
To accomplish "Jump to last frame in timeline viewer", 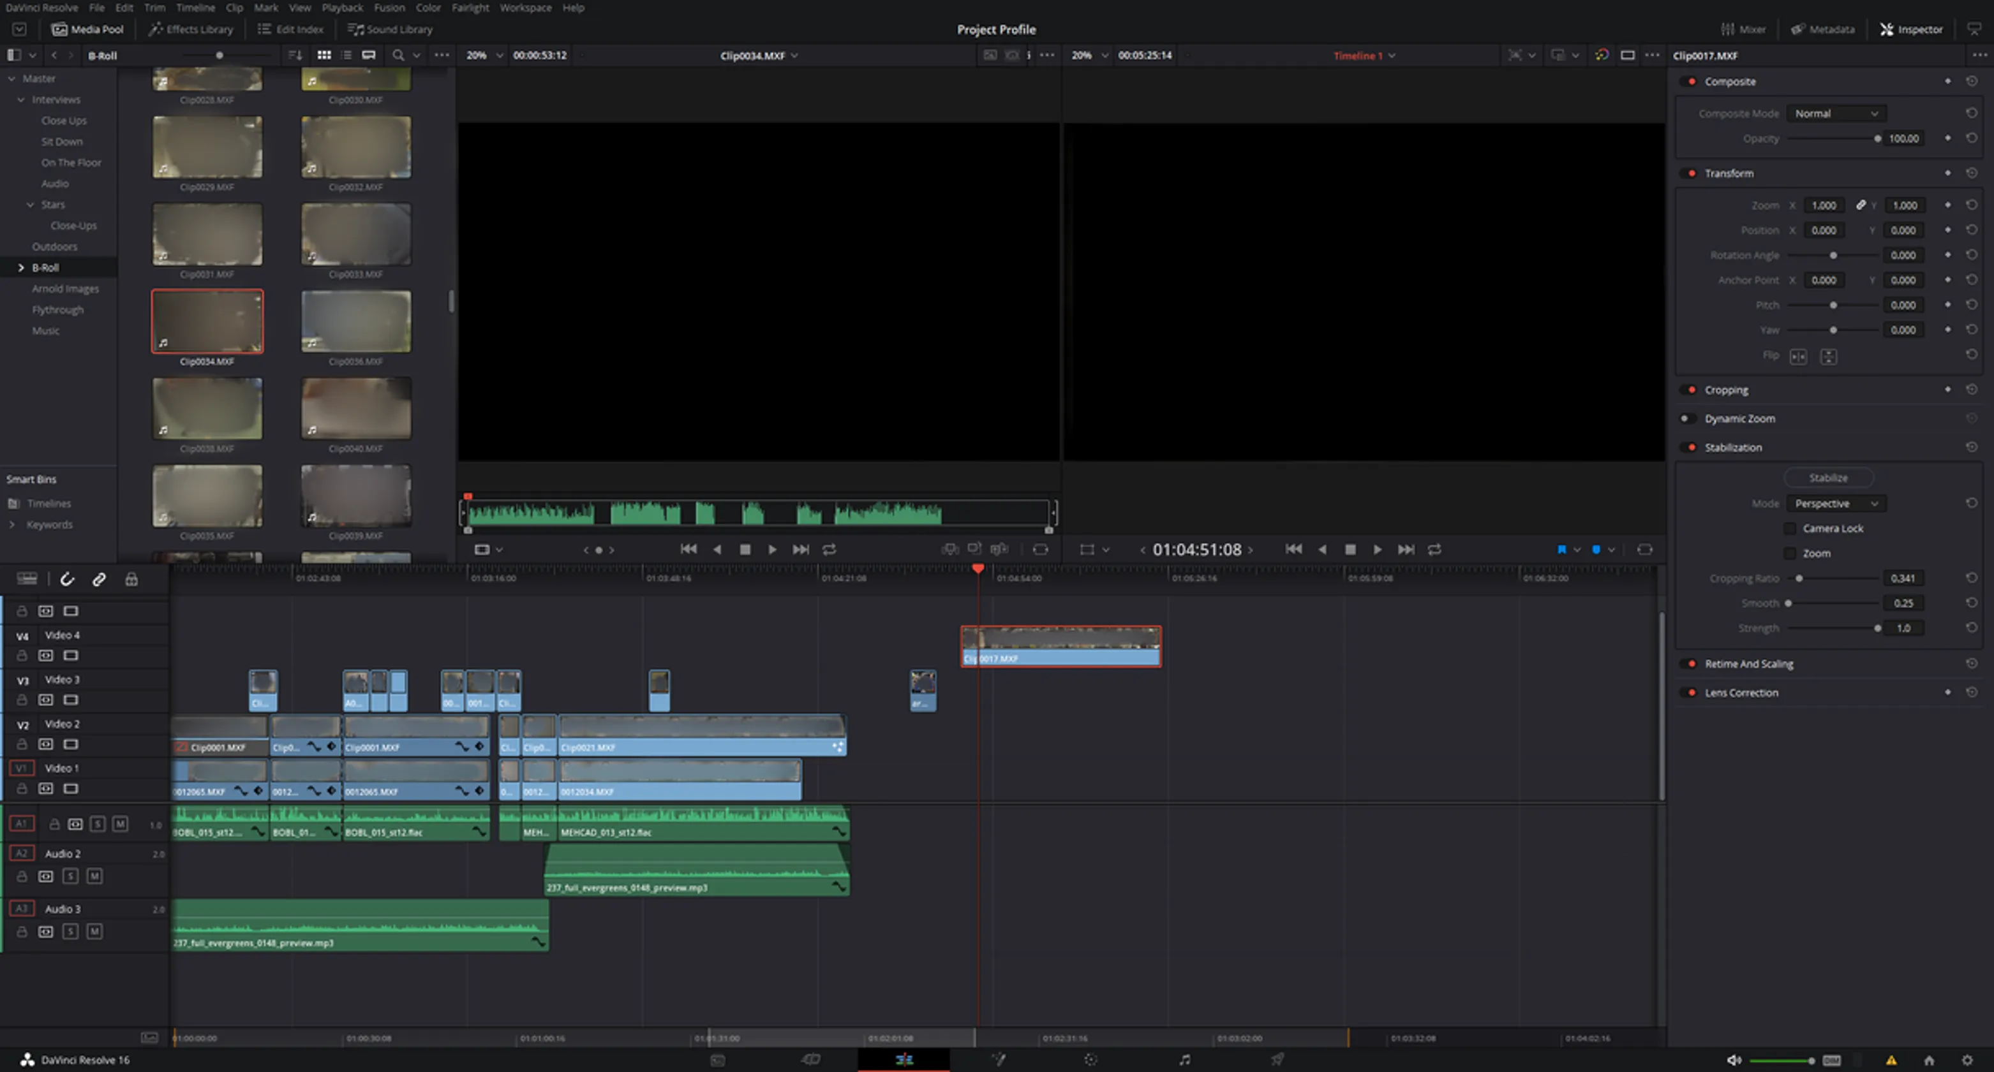I will [1406, 549].
